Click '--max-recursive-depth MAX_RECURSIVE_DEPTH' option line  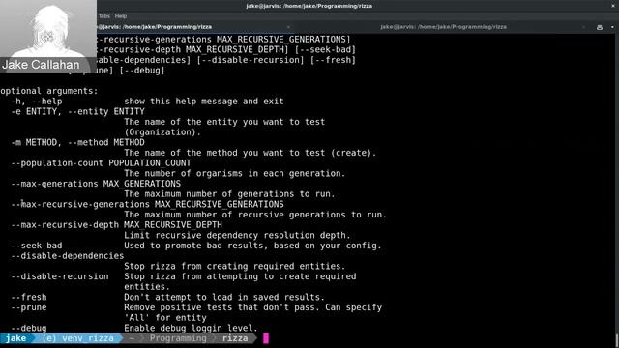click(116, 224)
